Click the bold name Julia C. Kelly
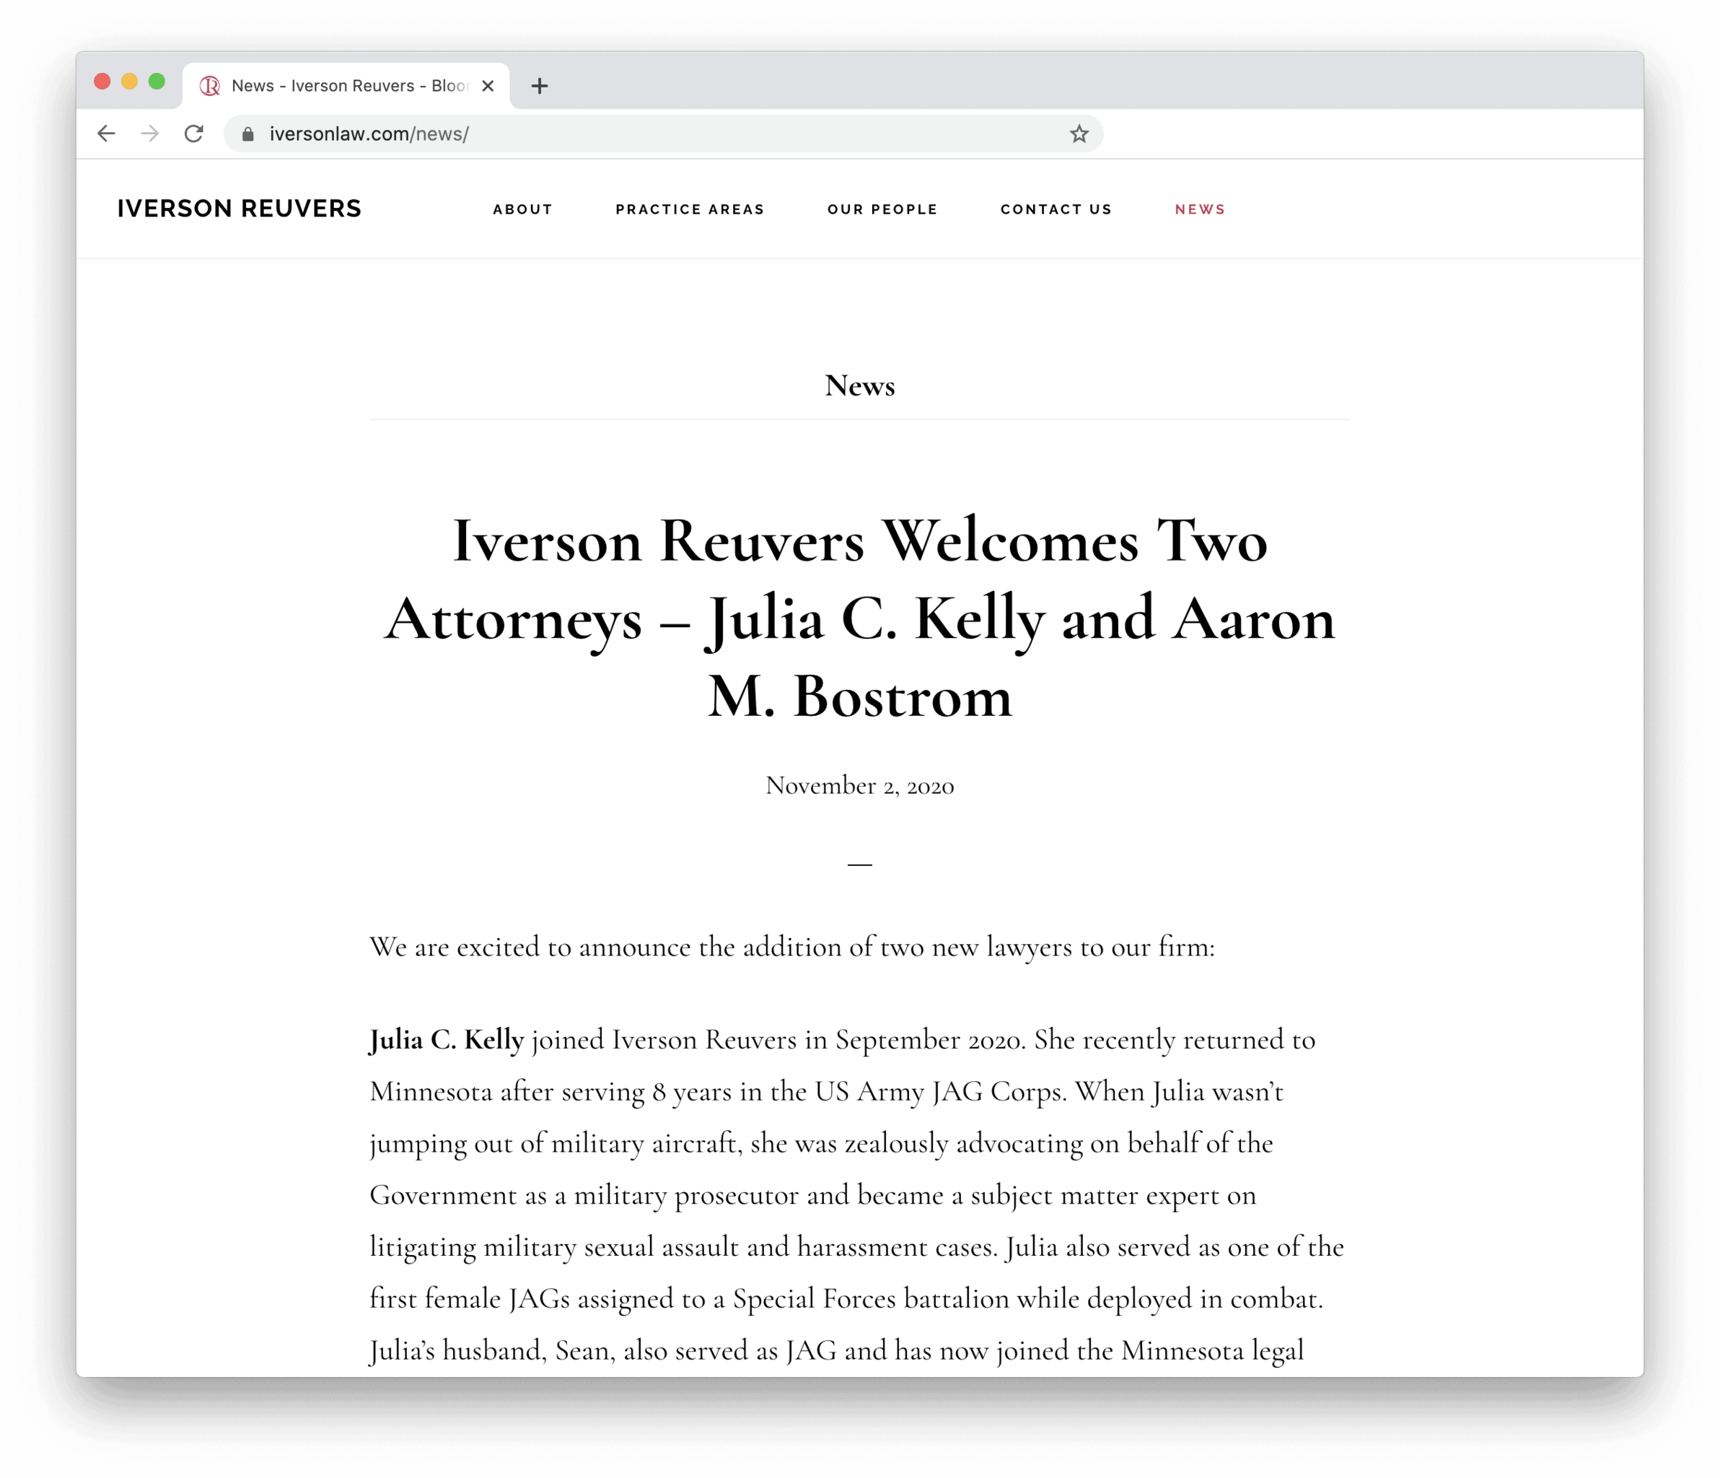Viewport: 1720px width, 1478px height. [447, 1040]
